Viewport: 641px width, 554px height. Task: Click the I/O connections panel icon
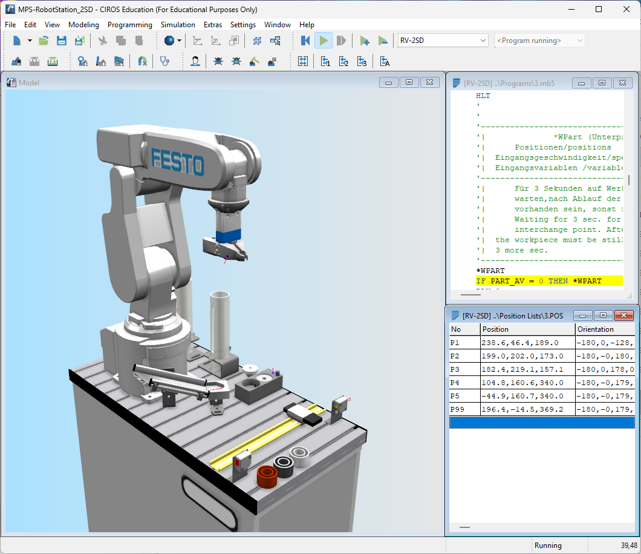click(53, 61)
